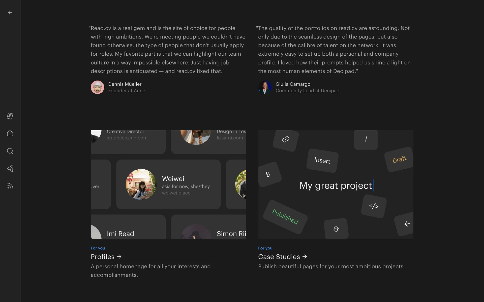This screenshot has width=484, height=302.
Task: Click the orange Draft tag
Action: pyautogui.click(x=399, y=159)
